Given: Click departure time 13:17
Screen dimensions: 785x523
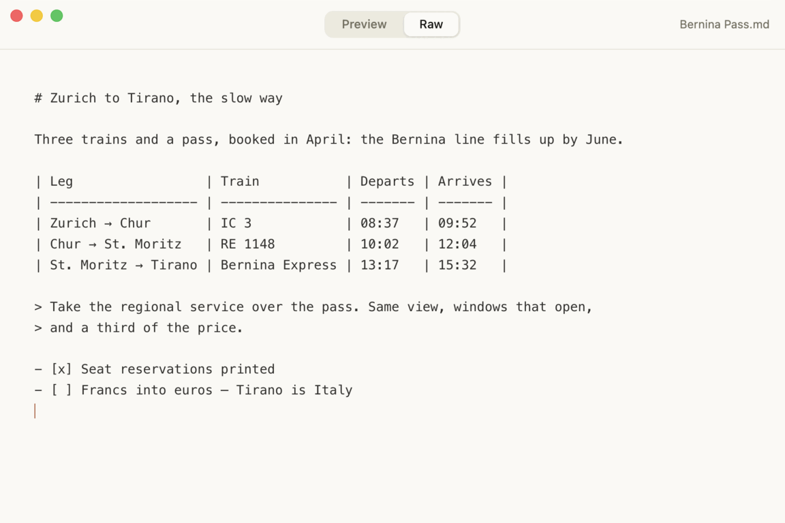Looking at the screenshot, I should click(380, 266).
